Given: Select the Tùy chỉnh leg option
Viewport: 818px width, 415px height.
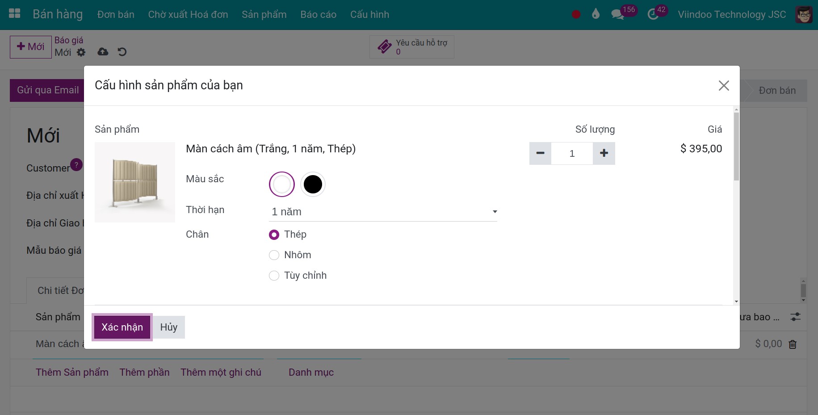Looking at the screenshot, I should click(x=274, y=276).
